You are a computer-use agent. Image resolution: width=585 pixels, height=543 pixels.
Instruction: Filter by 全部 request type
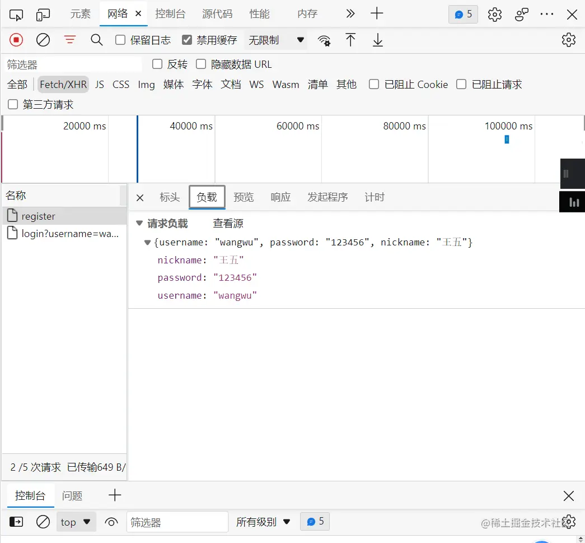click(17, 85)
